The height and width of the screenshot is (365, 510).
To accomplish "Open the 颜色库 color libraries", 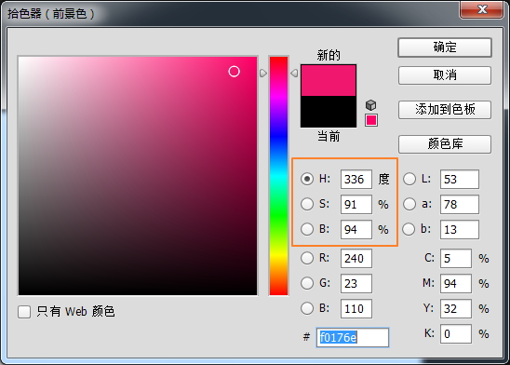I will 445,143.
